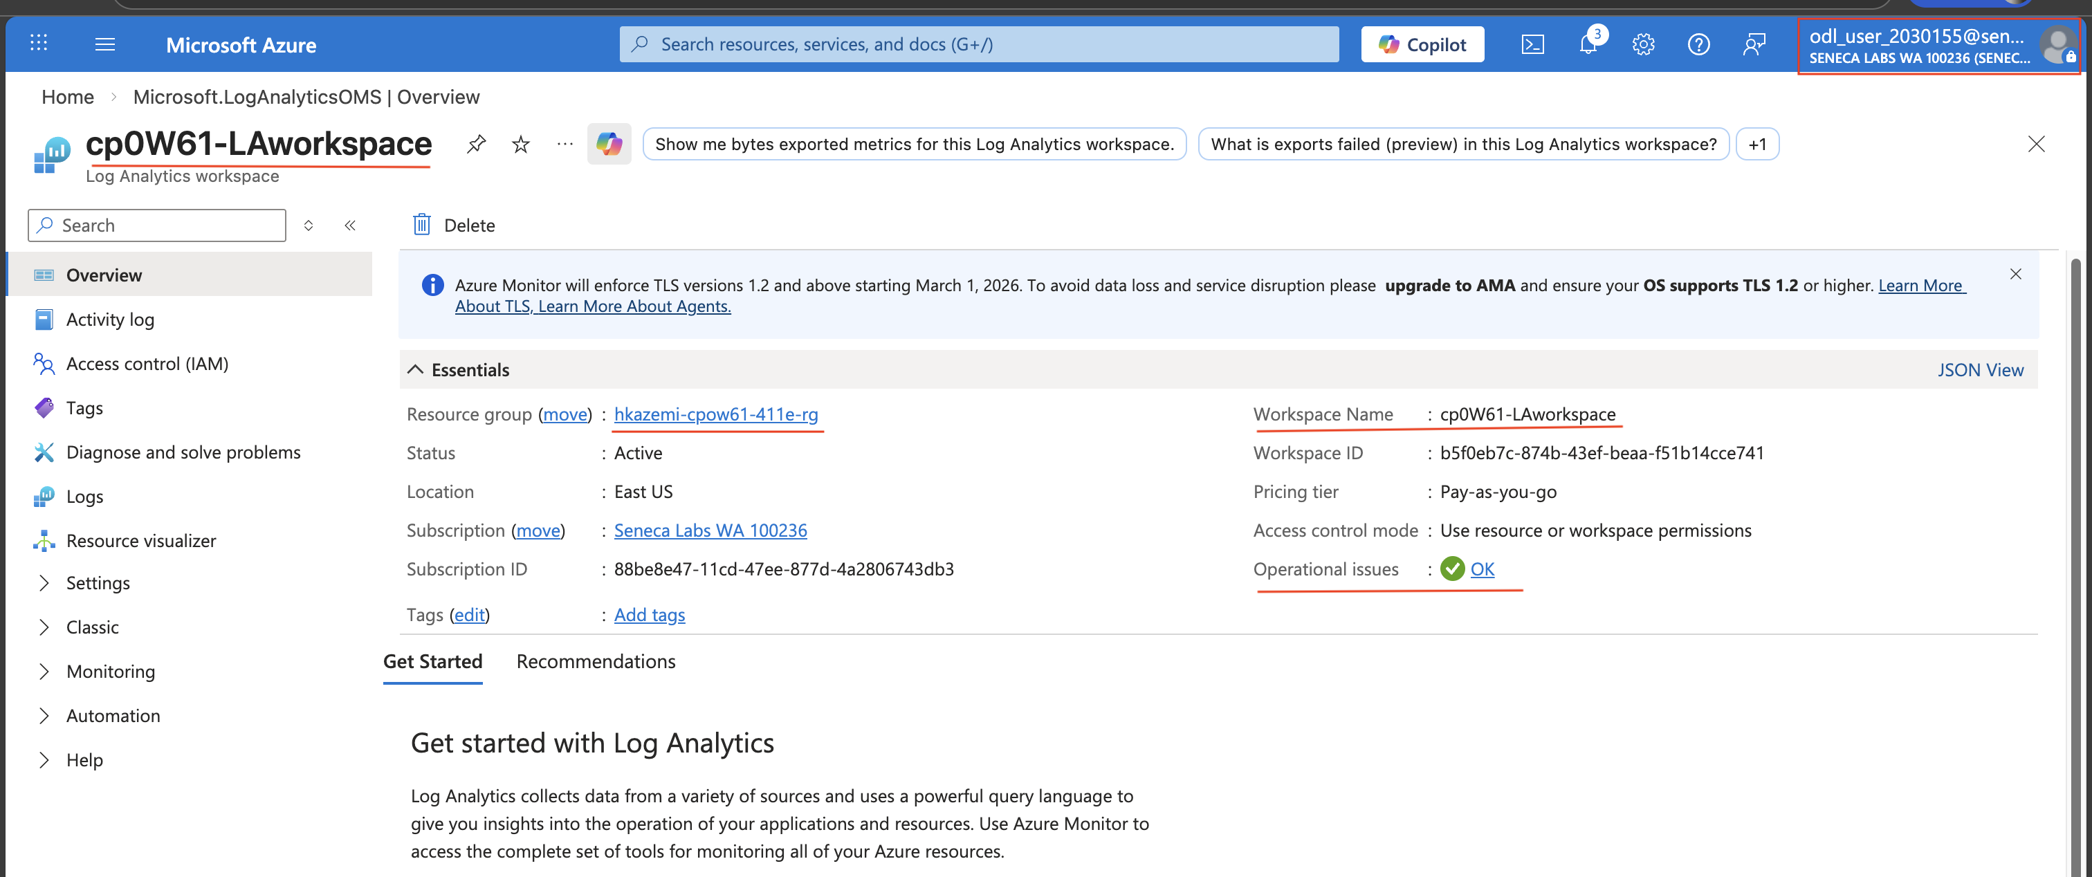Ask Copilot about exports failed (preview)
Viewport: 2092px width, 877px height.
[x=1463, y=145]
